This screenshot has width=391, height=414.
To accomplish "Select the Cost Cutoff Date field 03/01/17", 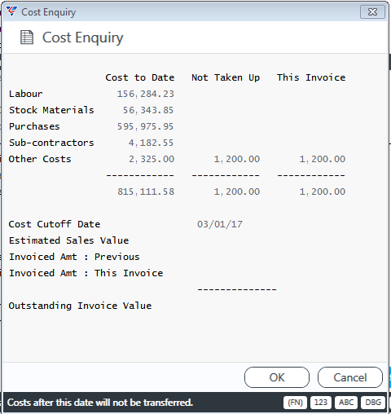I will click(x=220, y=224).
